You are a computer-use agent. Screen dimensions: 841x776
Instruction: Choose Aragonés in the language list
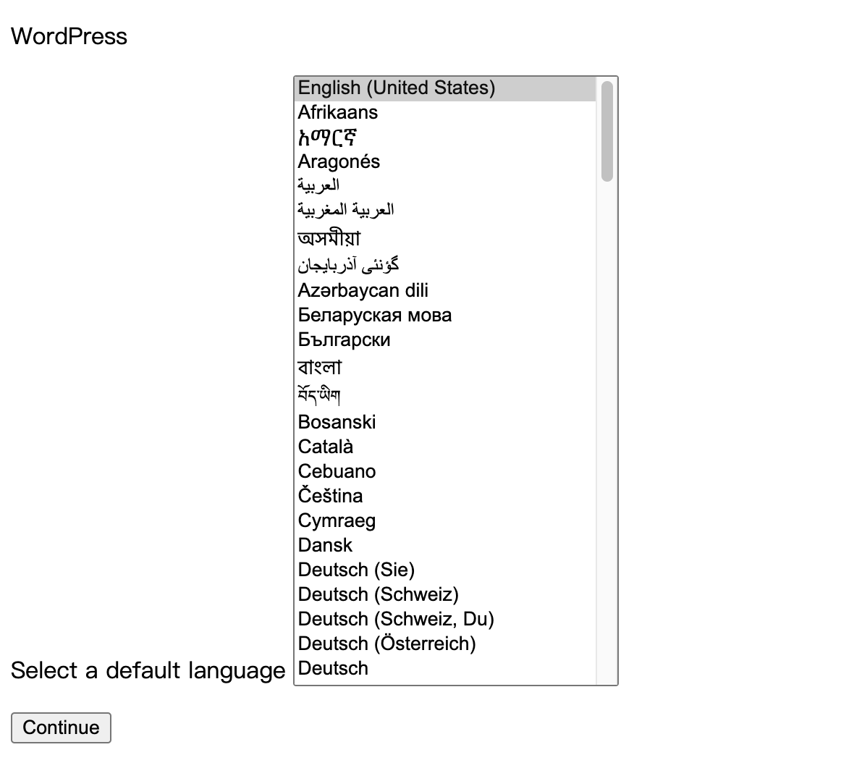click(x=339, y=161)
